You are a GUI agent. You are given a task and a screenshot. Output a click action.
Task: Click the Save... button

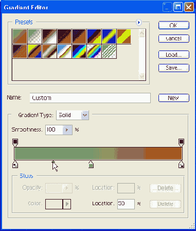point(174,68)
